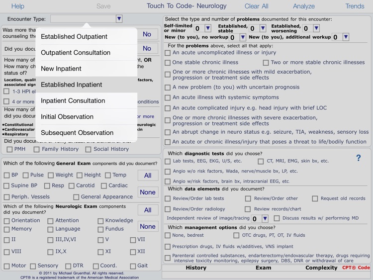
Task: Check the Pulse exam box
Action: point(25,176)
